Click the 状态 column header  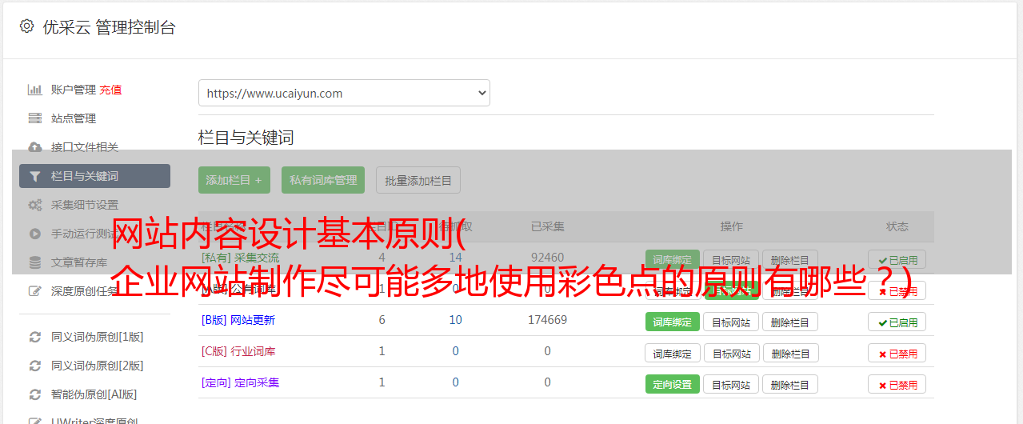[897, 226]
